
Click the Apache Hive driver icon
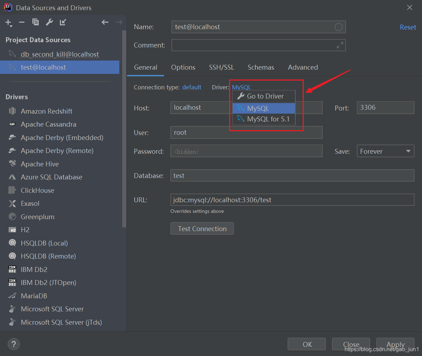pyautogui.click(x=12, y=163)
